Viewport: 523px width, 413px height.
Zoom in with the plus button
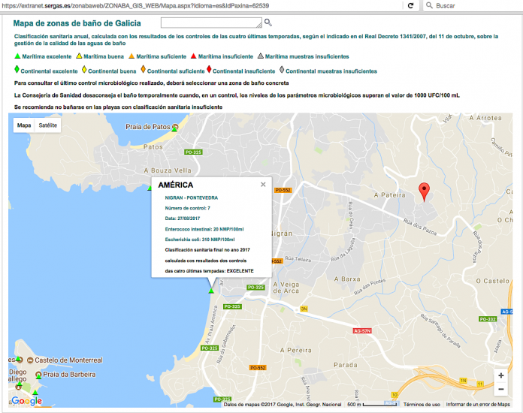[500, 375]
